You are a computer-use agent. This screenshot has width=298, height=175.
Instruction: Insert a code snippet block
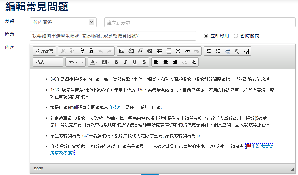[246, 51]
